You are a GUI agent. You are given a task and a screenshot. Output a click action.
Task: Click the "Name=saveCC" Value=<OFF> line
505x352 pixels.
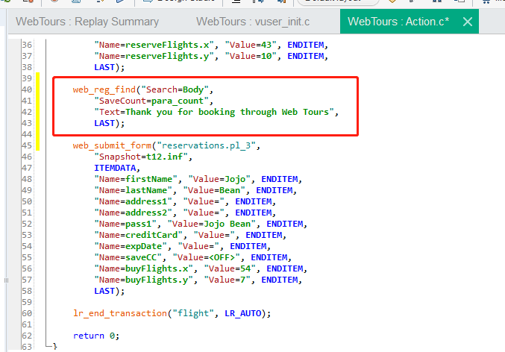click(x=192, y=257)
